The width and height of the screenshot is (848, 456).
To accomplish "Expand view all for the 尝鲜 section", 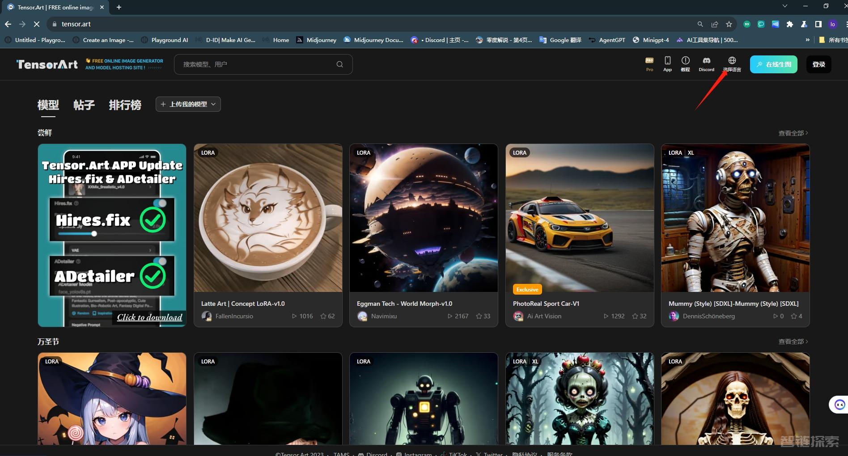I will pyautogui.click(x=793, y=133).
